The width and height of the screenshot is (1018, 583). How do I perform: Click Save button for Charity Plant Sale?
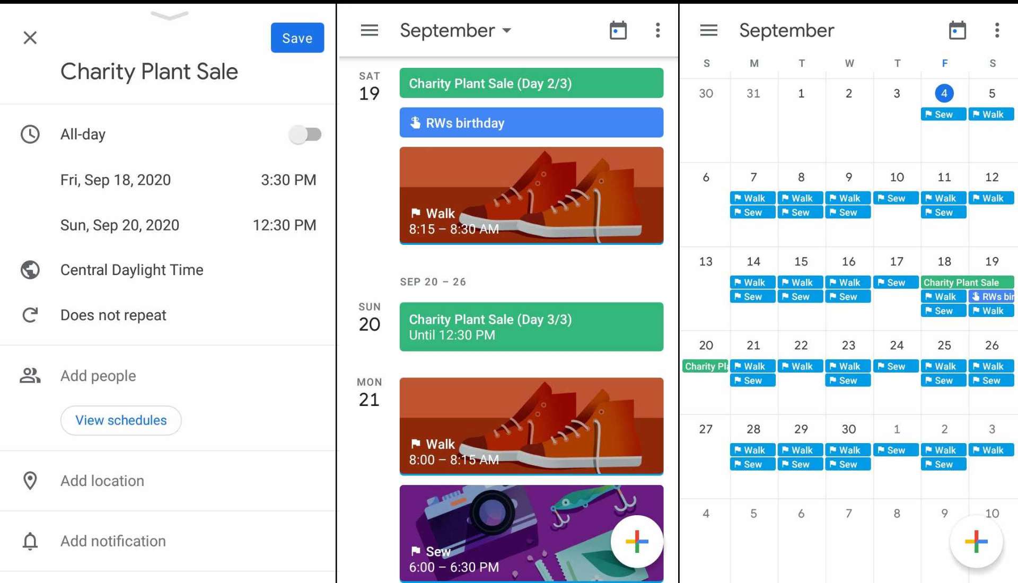297,38
